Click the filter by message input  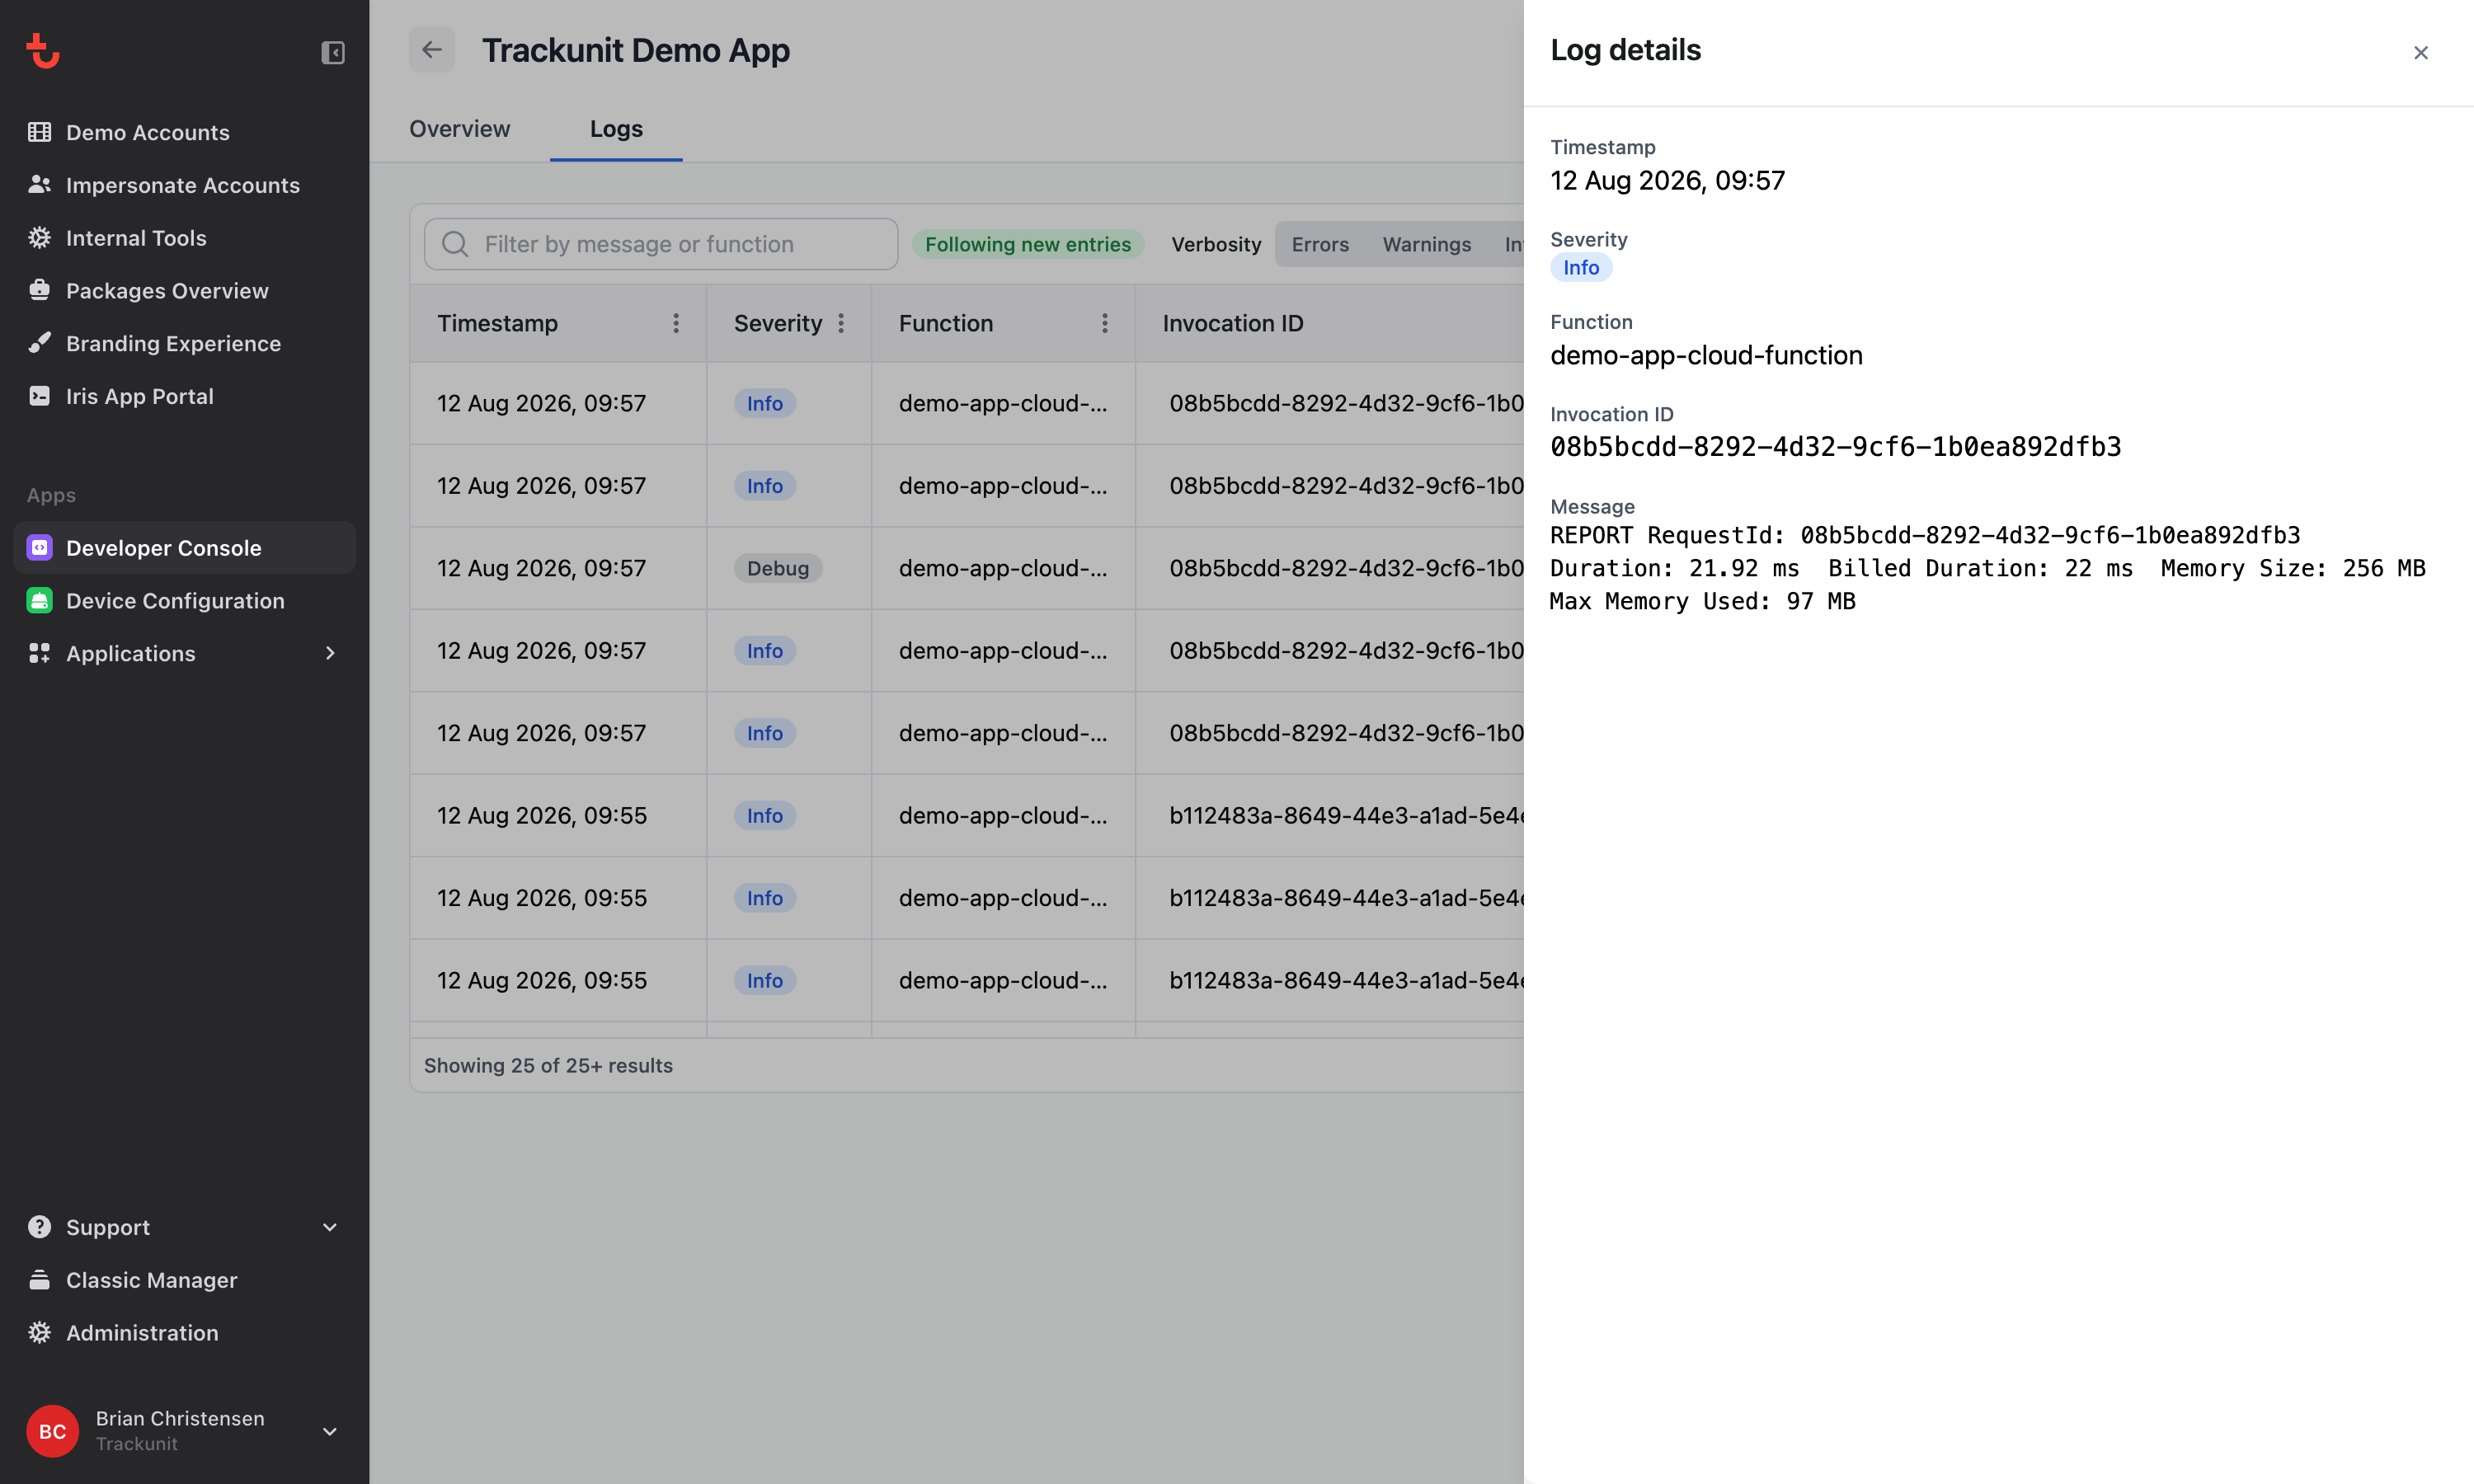[x=661, y=244]
